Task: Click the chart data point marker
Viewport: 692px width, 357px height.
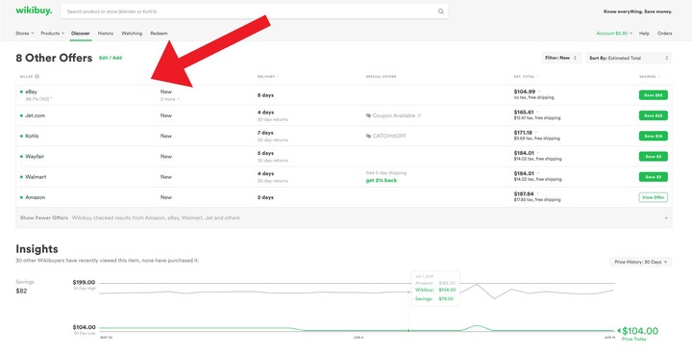Action: click(408, 330)
